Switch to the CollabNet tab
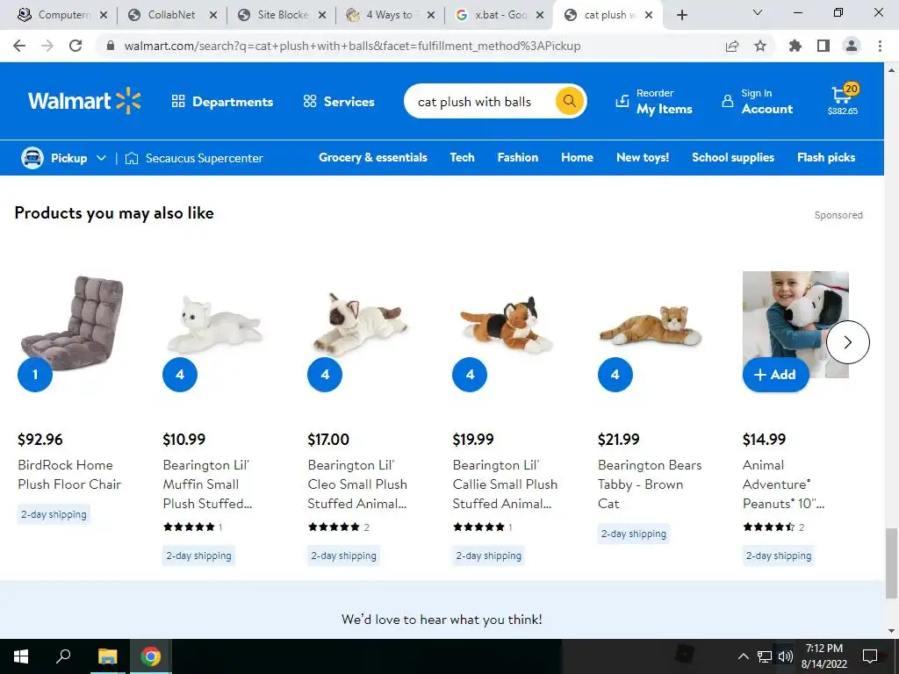This screenshot has width=899, height=674. tap(171, 15)
